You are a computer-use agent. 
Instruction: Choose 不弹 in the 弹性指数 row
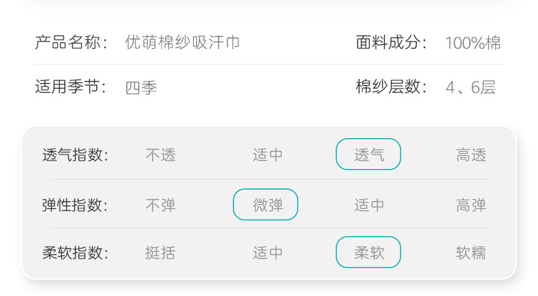click(161, 205)
